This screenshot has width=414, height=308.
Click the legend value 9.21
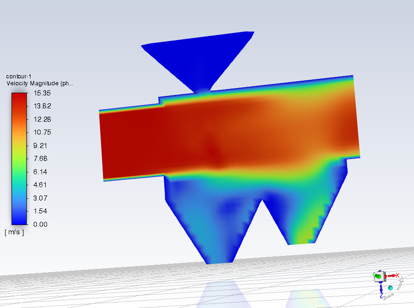[x=40, y=146]
